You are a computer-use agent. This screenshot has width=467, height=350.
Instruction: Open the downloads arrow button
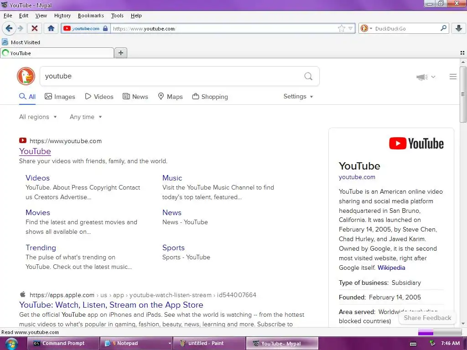tap(459, 29)
